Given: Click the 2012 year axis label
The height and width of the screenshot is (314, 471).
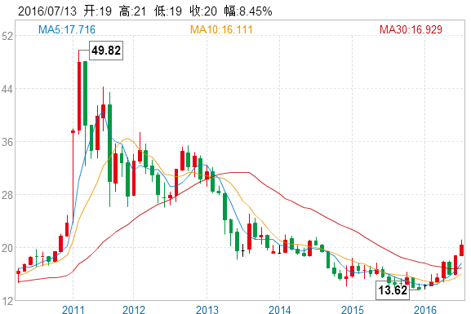Looking at the screenshot, I should [134, 309].
